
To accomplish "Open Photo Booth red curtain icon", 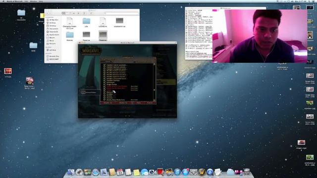I will (x=160, y=172).
